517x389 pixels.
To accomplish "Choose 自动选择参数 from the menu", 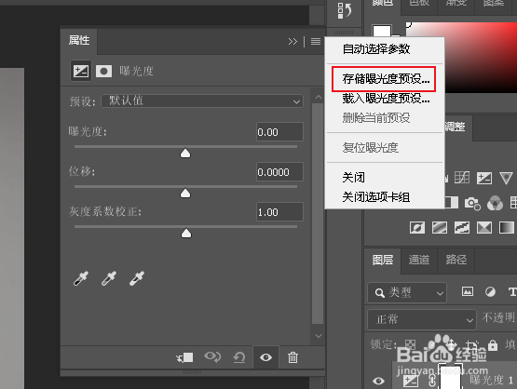I will pos(376,49).
